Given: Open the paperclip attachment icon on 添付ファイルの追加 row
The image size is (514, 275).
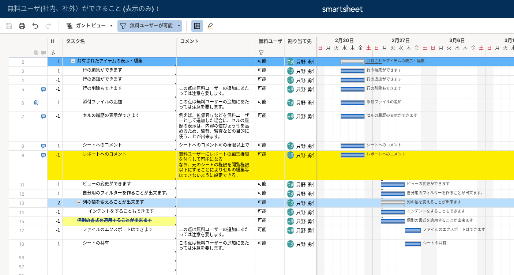Looking at the screenshot, I should pyautogui.click(x=36, y=103).
